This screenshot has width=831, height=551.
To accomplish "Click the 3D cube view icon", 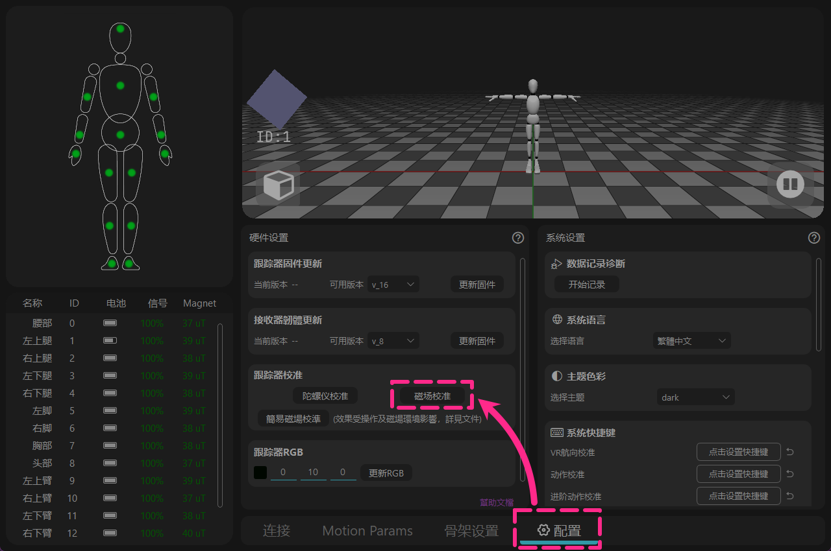I will tap(278, 185).
